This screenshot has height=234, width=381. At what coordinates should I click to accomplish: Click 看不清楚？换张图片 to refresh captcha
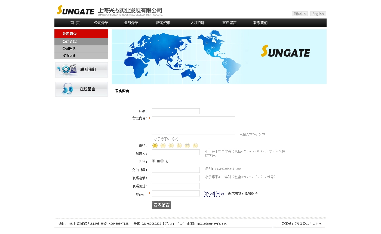243,194
